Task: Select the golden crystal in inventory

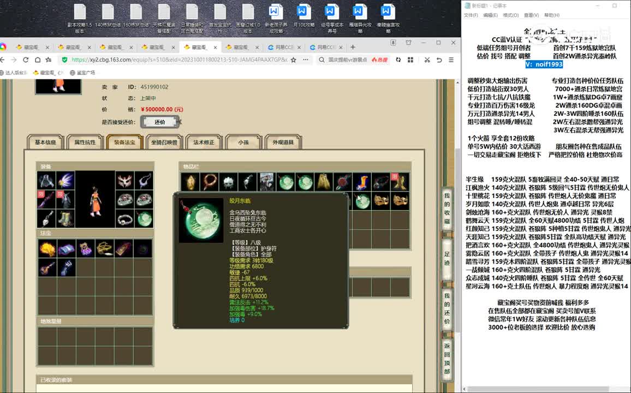Action: click(x=191, y=182)
